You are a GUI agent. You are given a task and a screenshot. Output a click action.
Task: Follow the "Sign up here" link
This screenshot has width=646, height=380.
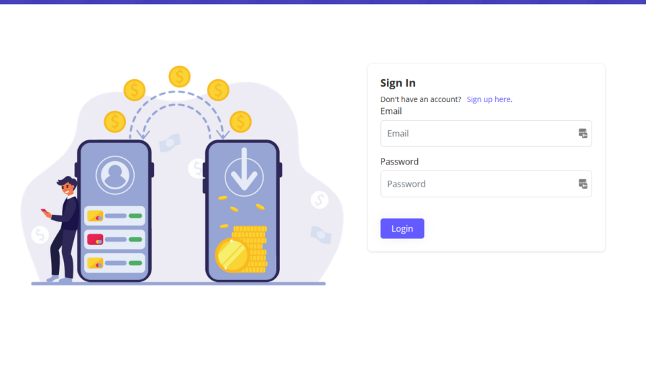pyautogui.click(x=489, y=99)
